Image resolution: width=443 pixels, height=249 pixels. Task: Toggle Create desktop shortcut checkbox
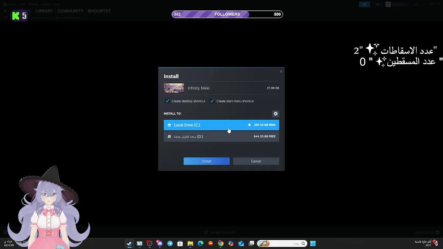[168, 101]
